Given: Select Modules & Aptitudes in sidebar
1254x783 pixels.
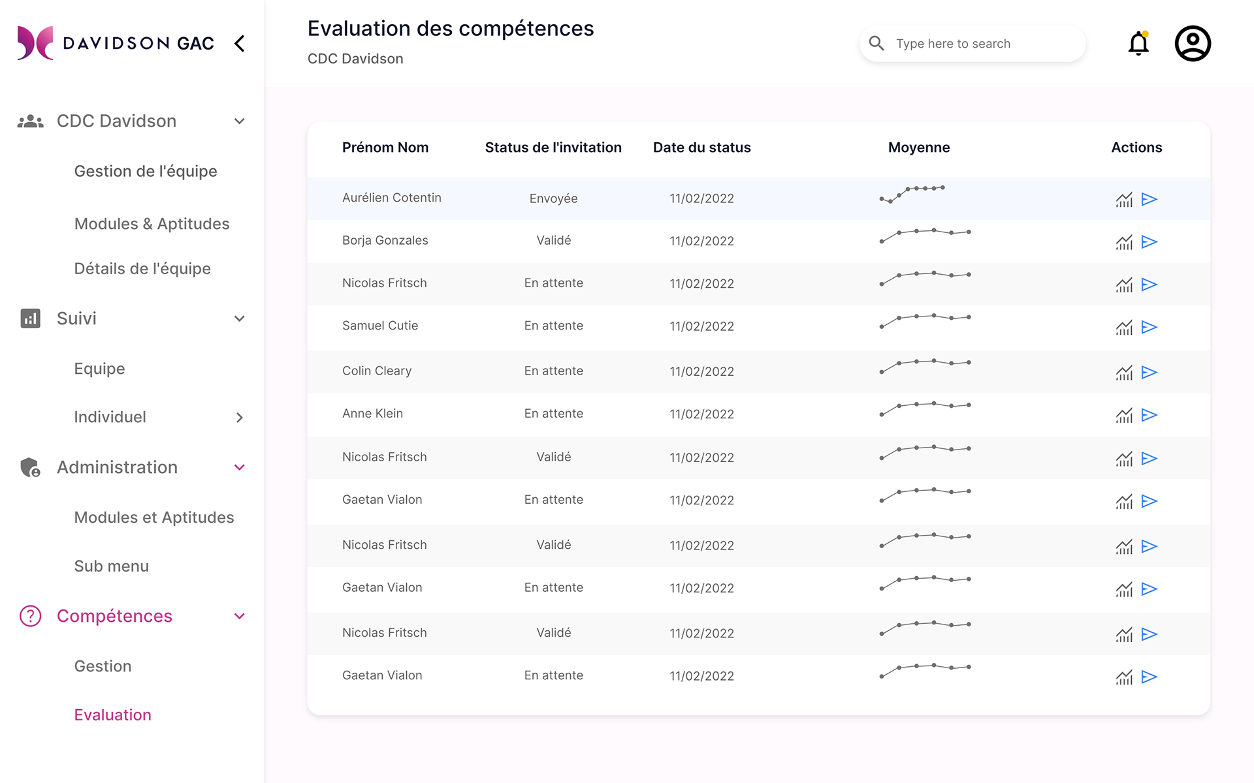Looking at the screenshot, I should [152, 224].
